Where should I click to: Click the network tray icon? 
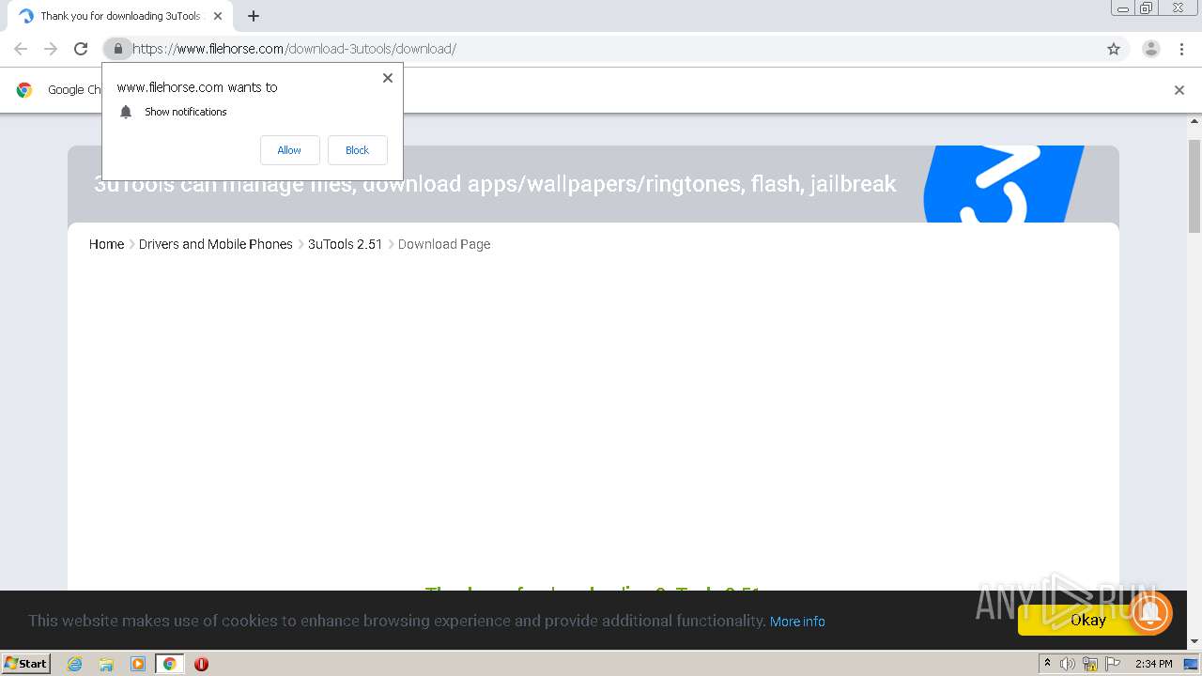coord(1090,664)
